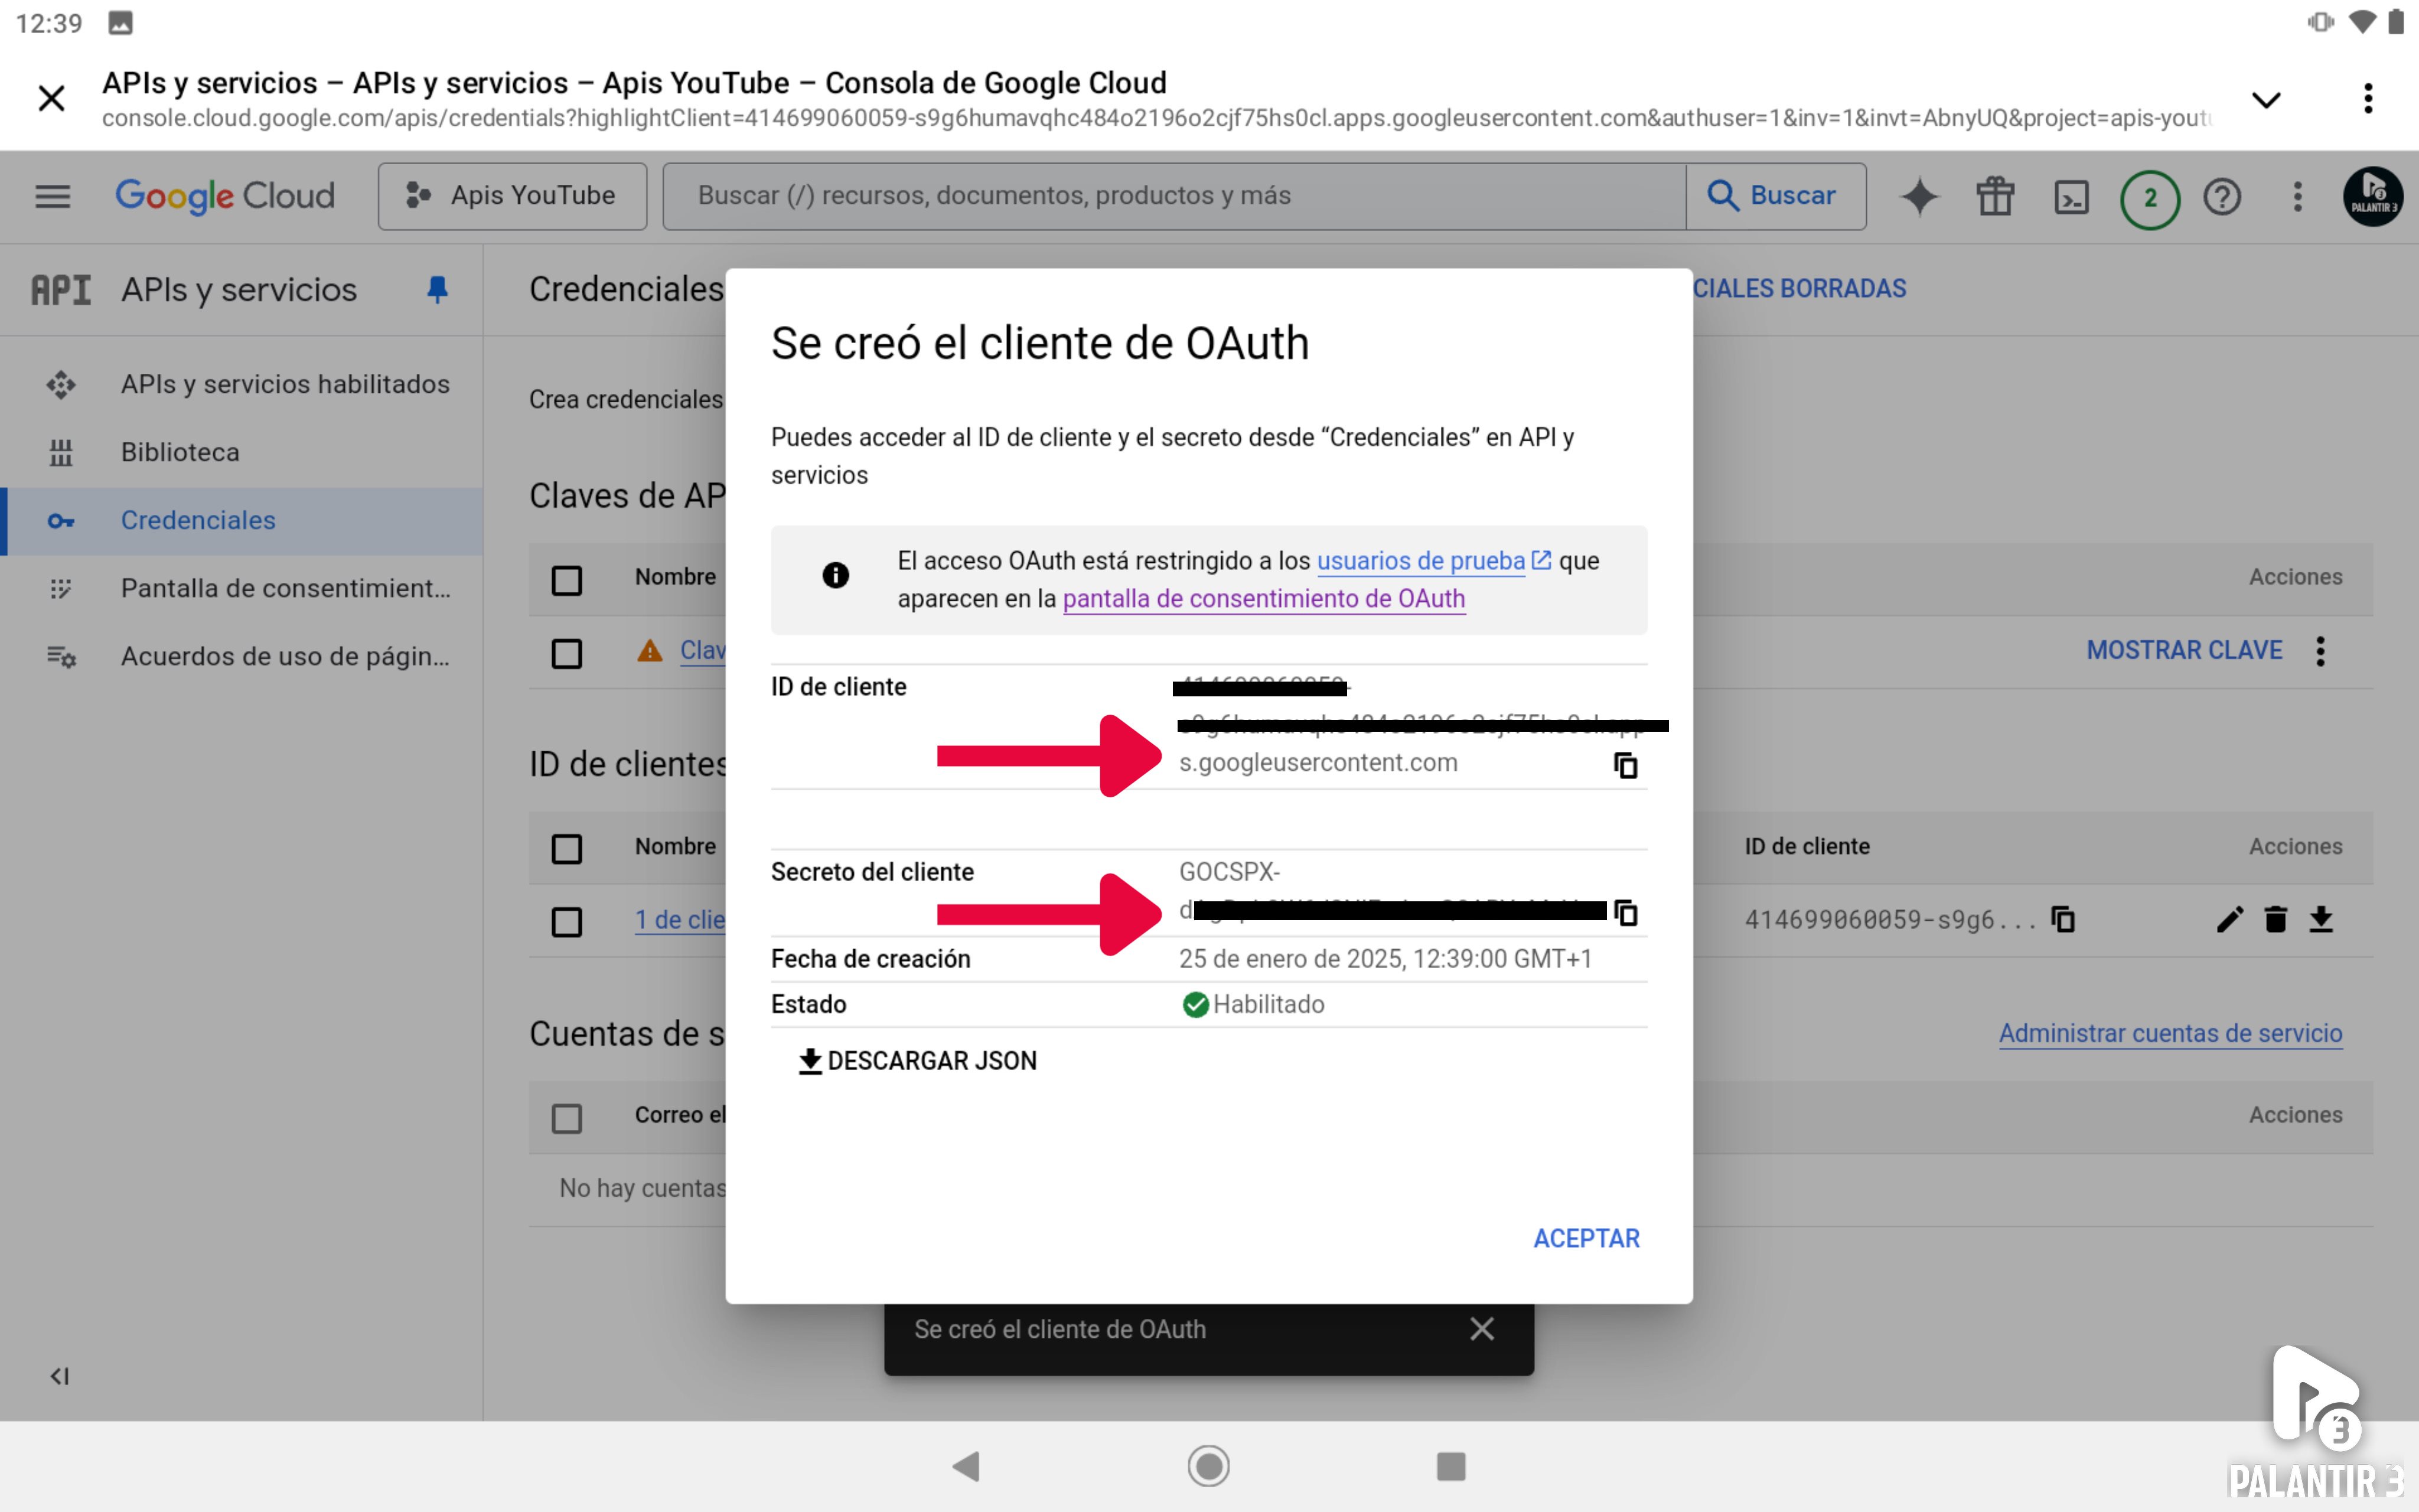Focus the Buscar recursos search field

(1175, 196)
